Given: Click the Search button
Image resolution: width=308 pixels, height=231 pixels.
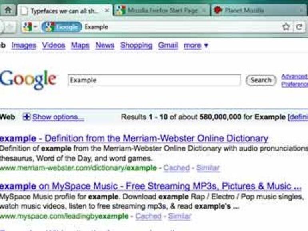Looking at the screenshot, I should pyautogui.click(x=261, y=80).
